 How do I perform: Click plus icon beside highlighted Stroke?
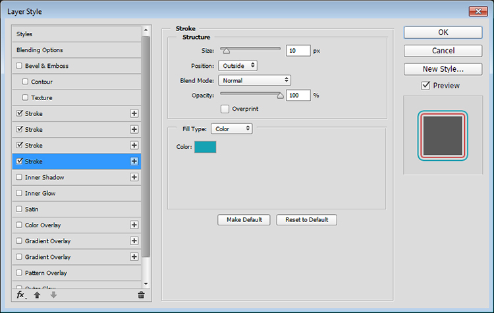click(134, 161)
